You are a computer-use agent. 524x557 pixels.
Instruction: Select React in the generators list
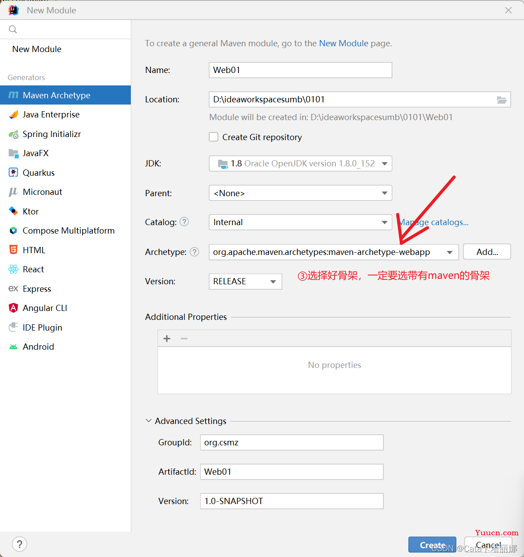click(x=65, y=269)
